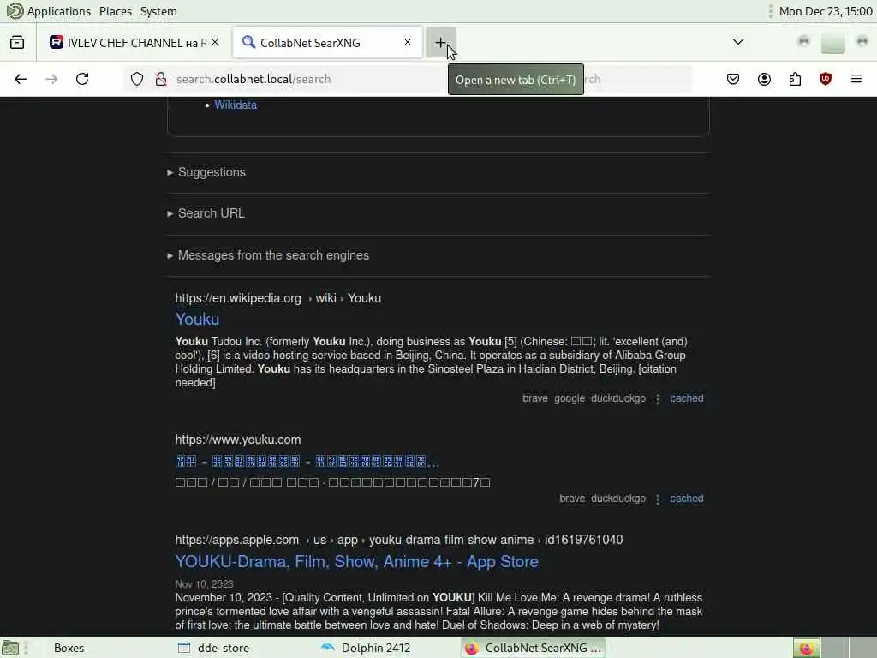Click the Firefox tray icon in bottom panel

click(806, 649)
